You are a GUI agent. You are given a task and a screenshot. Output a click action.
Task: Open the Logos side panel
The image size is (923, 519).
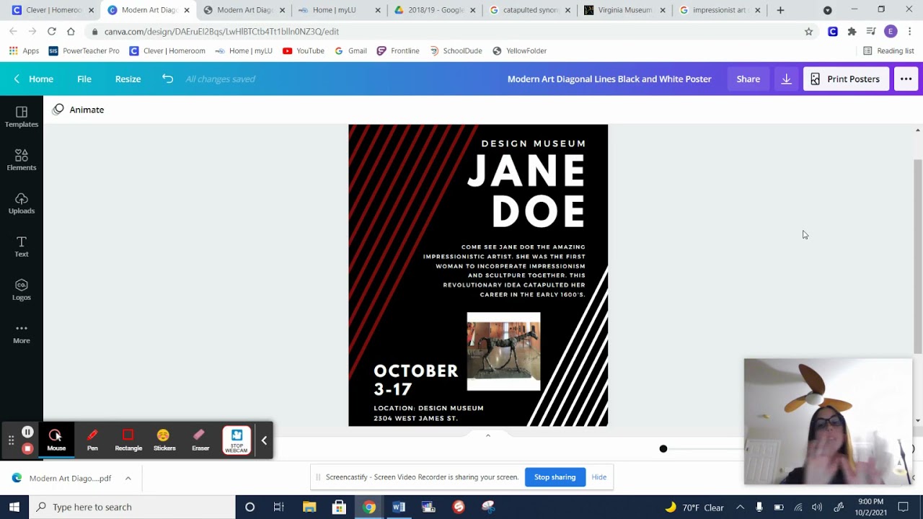pos(22,290)
